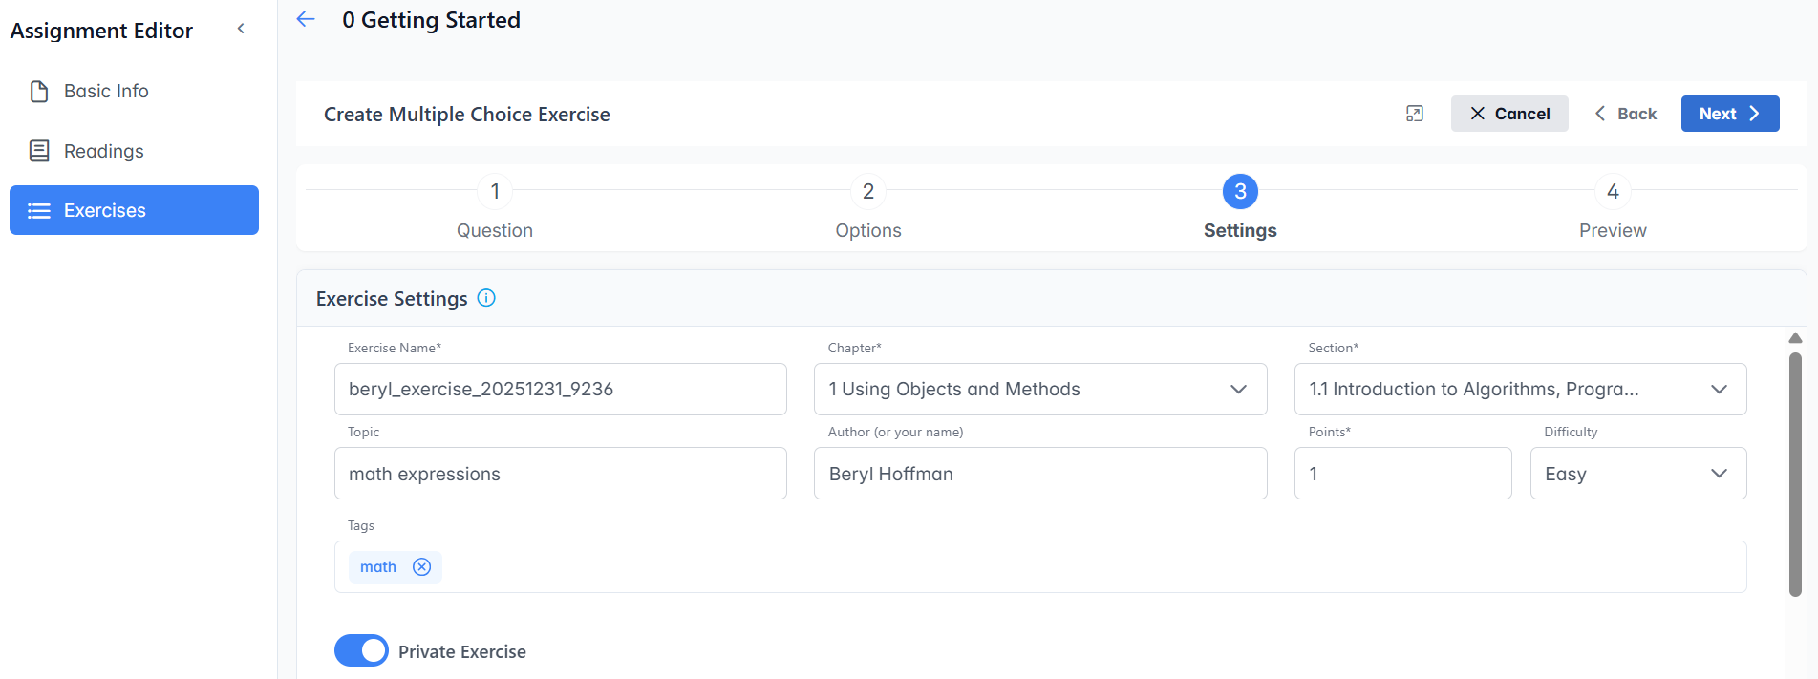This screenshot has height=679, width=1818.
Task: Jump to step 2 Options
Action: pyautogui.click(x=867, y=192)
